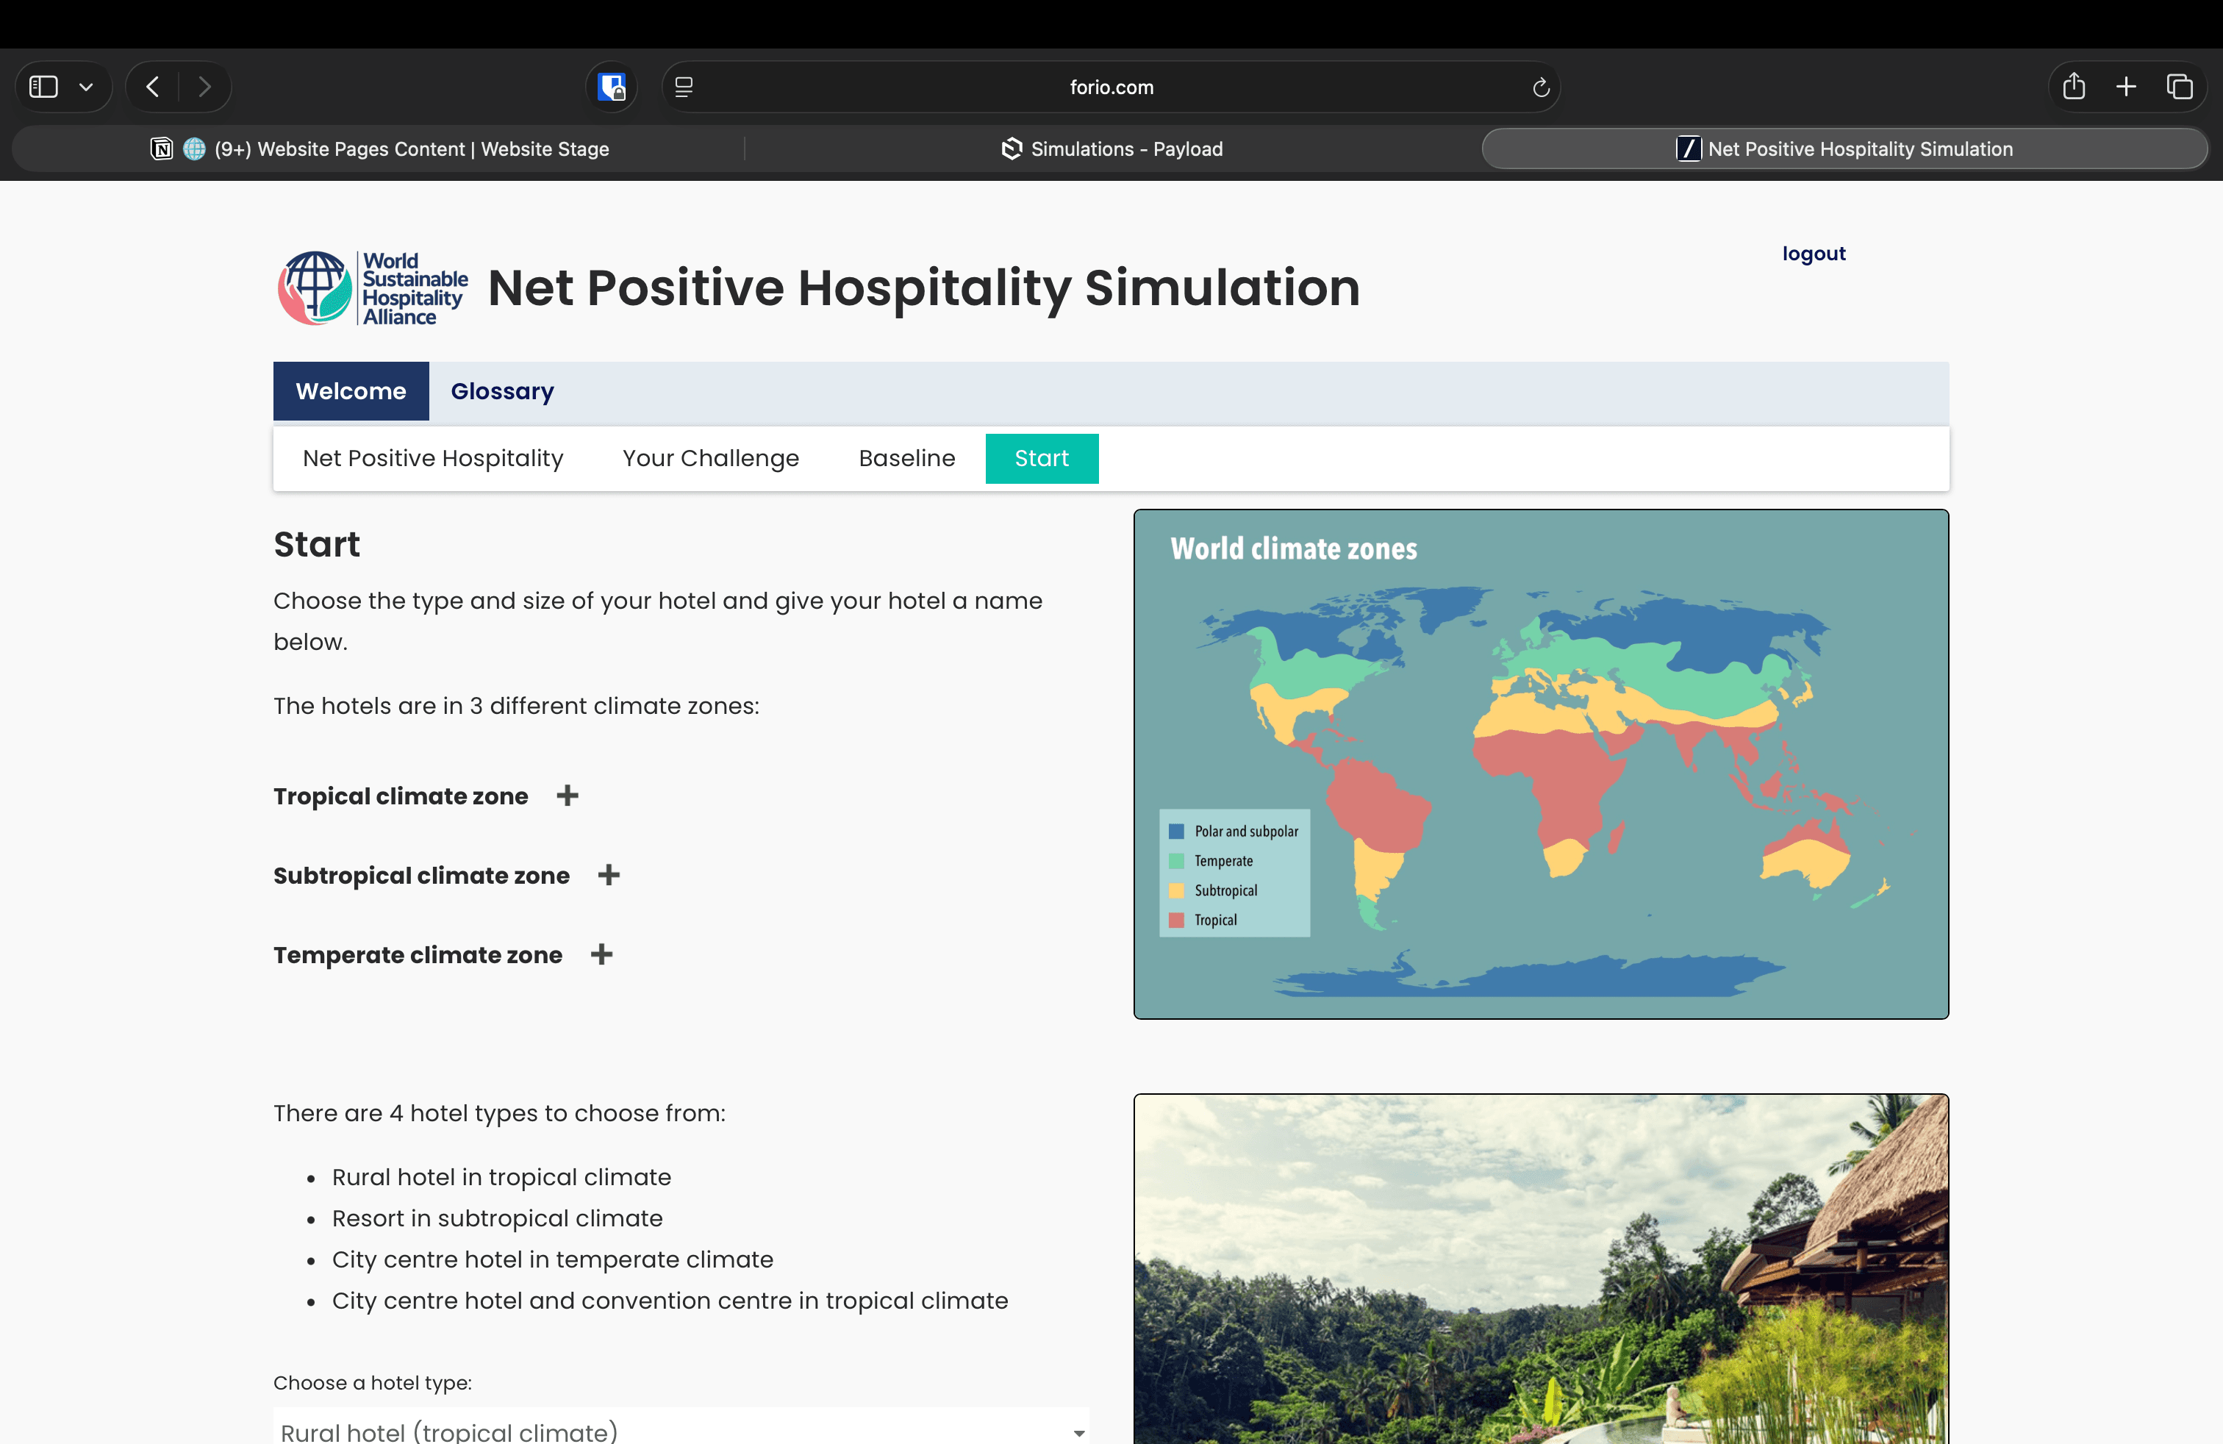Expand the Temperate climate zone section

pos(601,954)
